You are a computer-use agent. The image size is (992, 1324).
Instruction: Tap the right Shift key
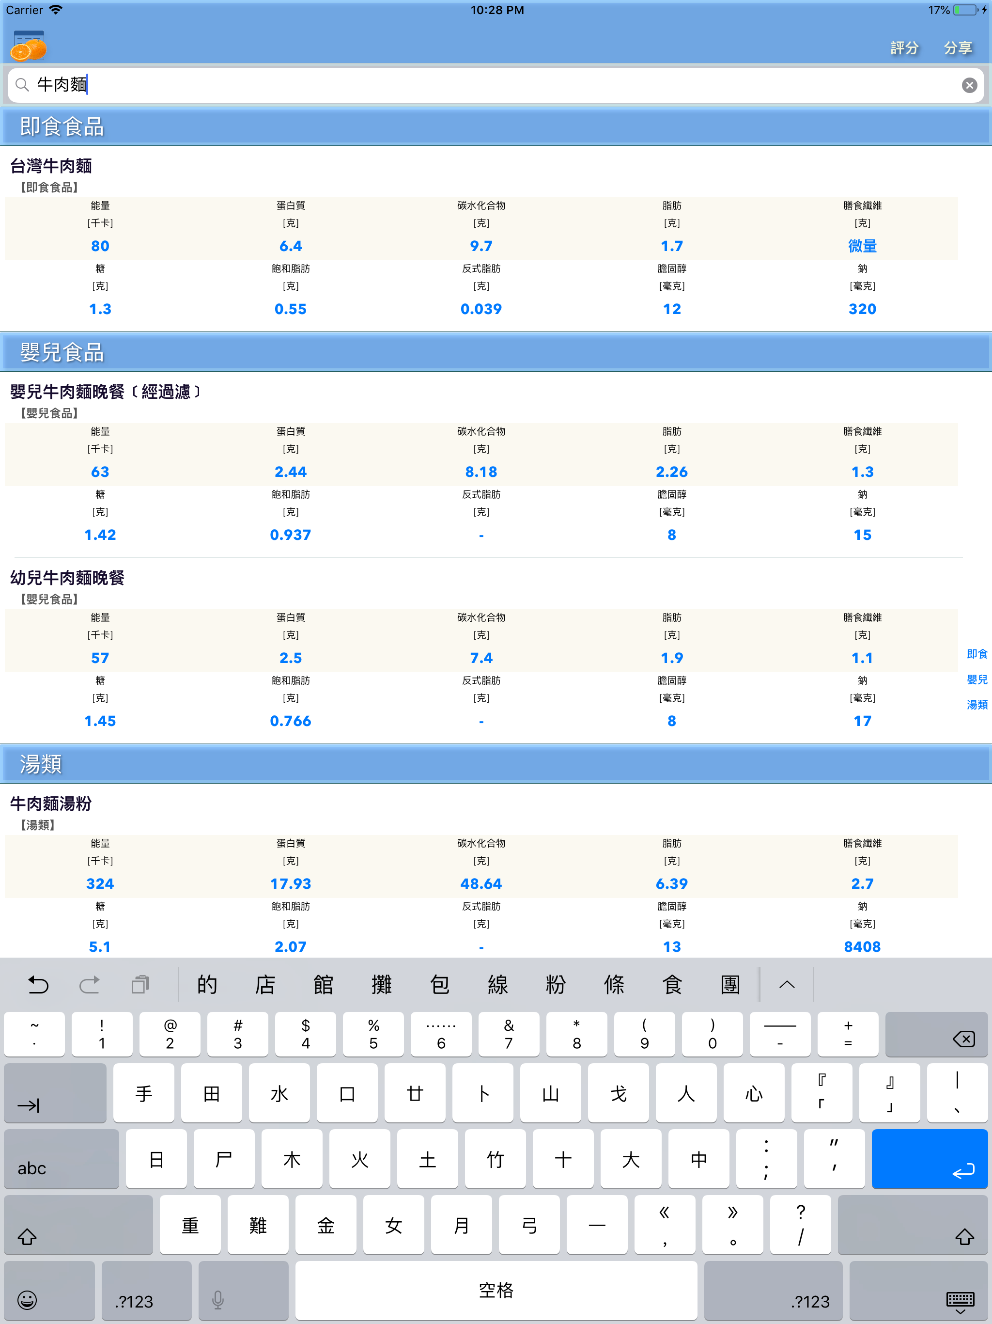click(913, 1225)
